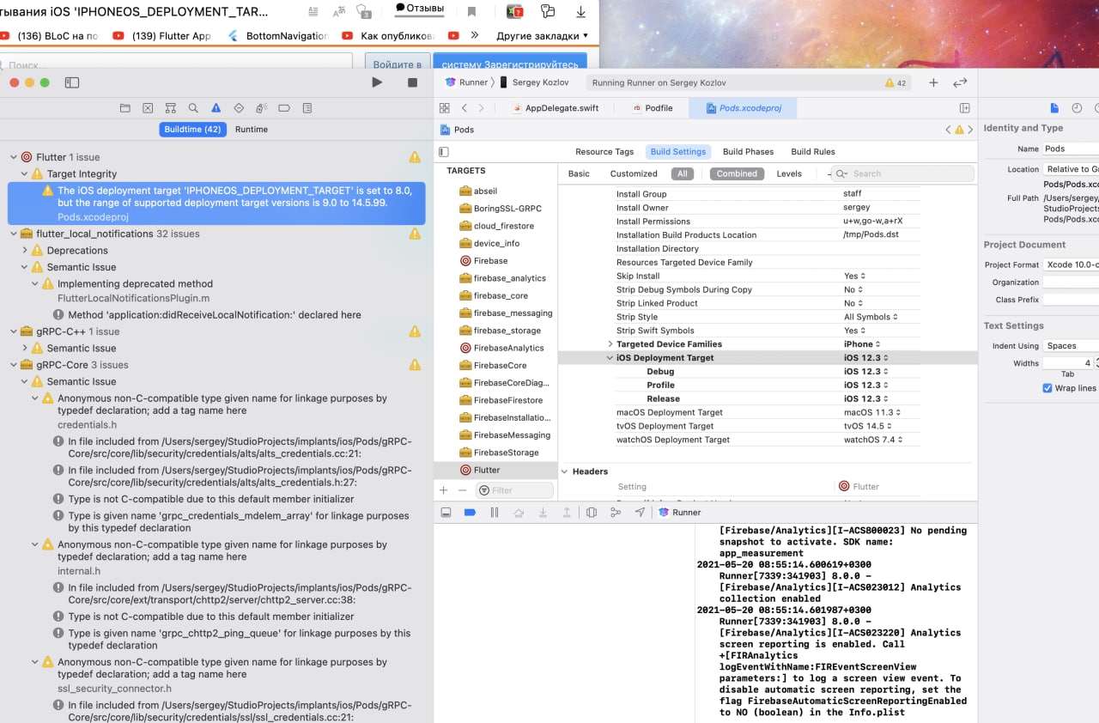The height and width of the screenshot is (723, 1099).
Task: Switch to the Levels view
Action: pos(789,173)
